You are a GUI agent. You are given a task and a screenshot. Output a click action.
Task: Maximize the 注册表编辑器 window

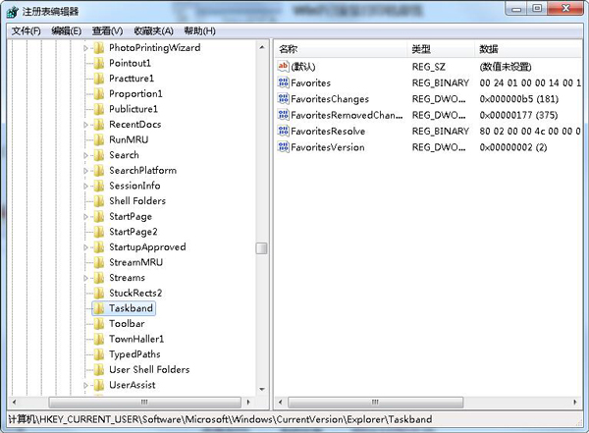point(537,8)
